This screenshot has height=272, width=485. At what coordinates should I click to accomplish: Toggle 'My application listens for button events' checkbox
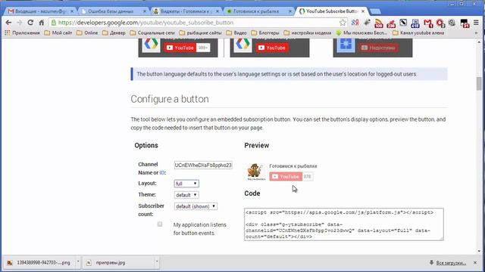[x=160, y=224]
